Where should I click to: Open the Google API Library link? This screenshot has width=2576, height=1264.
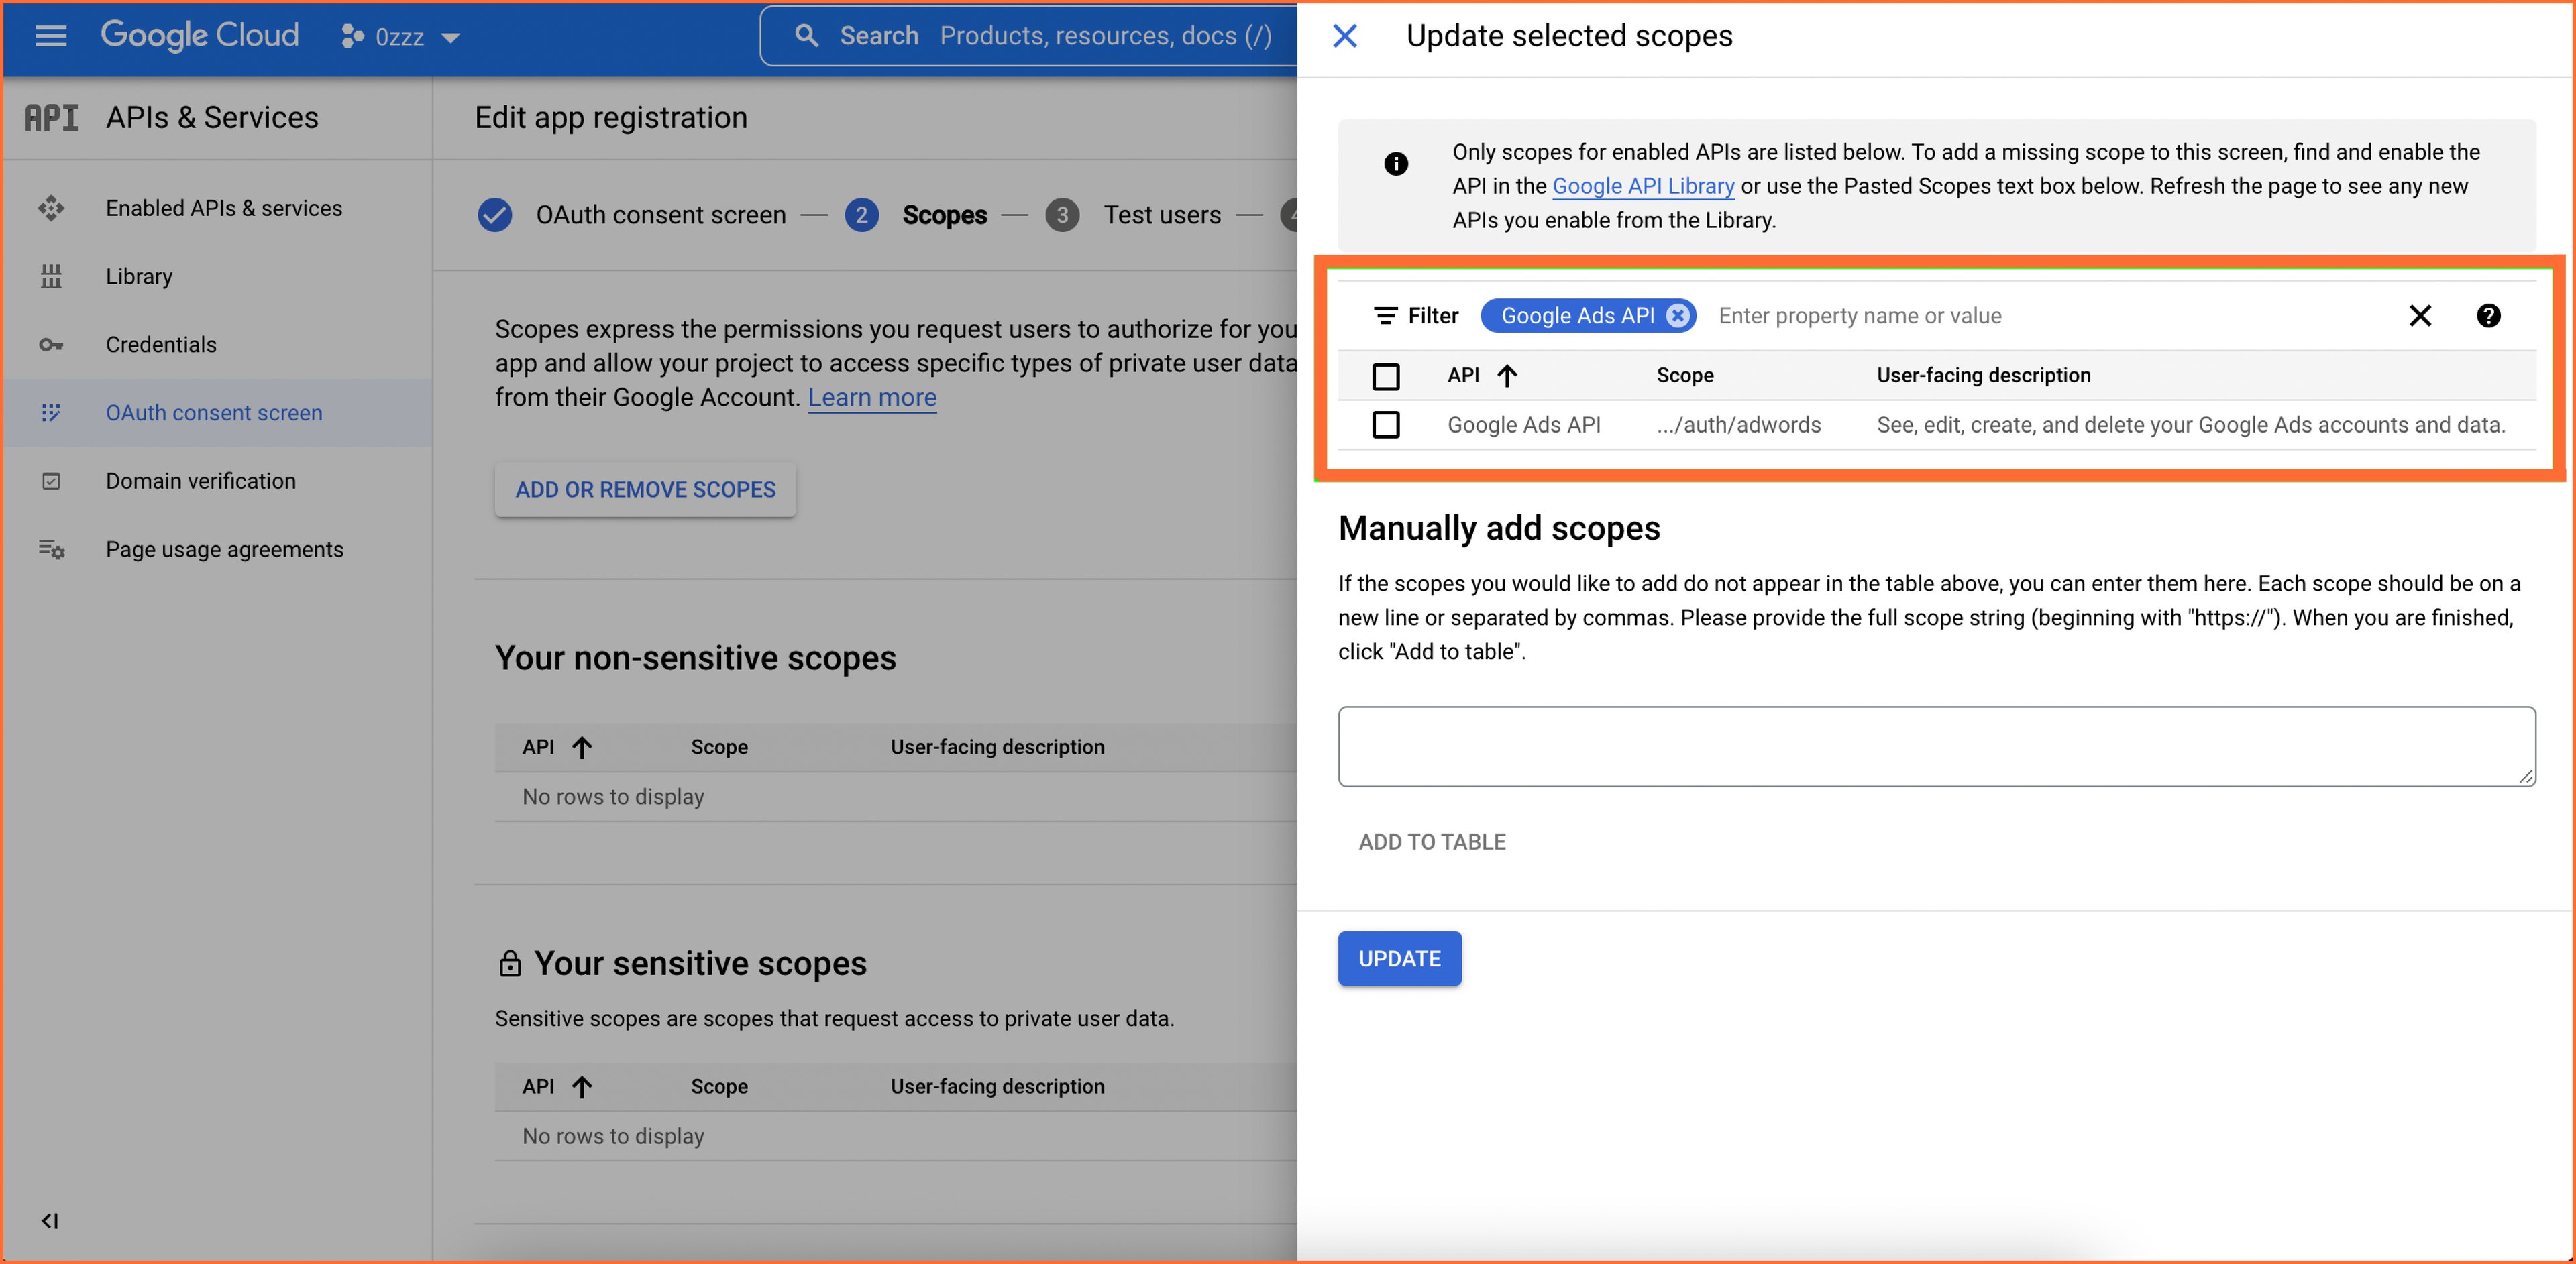[x=1642, y=186]
